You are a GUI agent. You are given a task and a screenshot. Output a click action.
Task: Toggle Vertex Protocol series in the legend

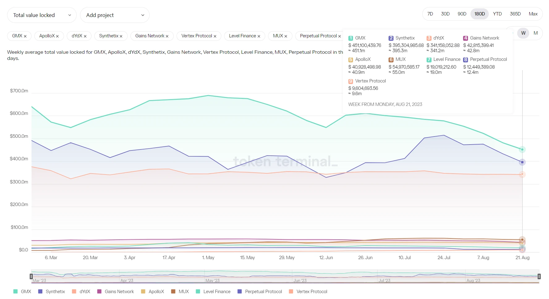[308, 292]
